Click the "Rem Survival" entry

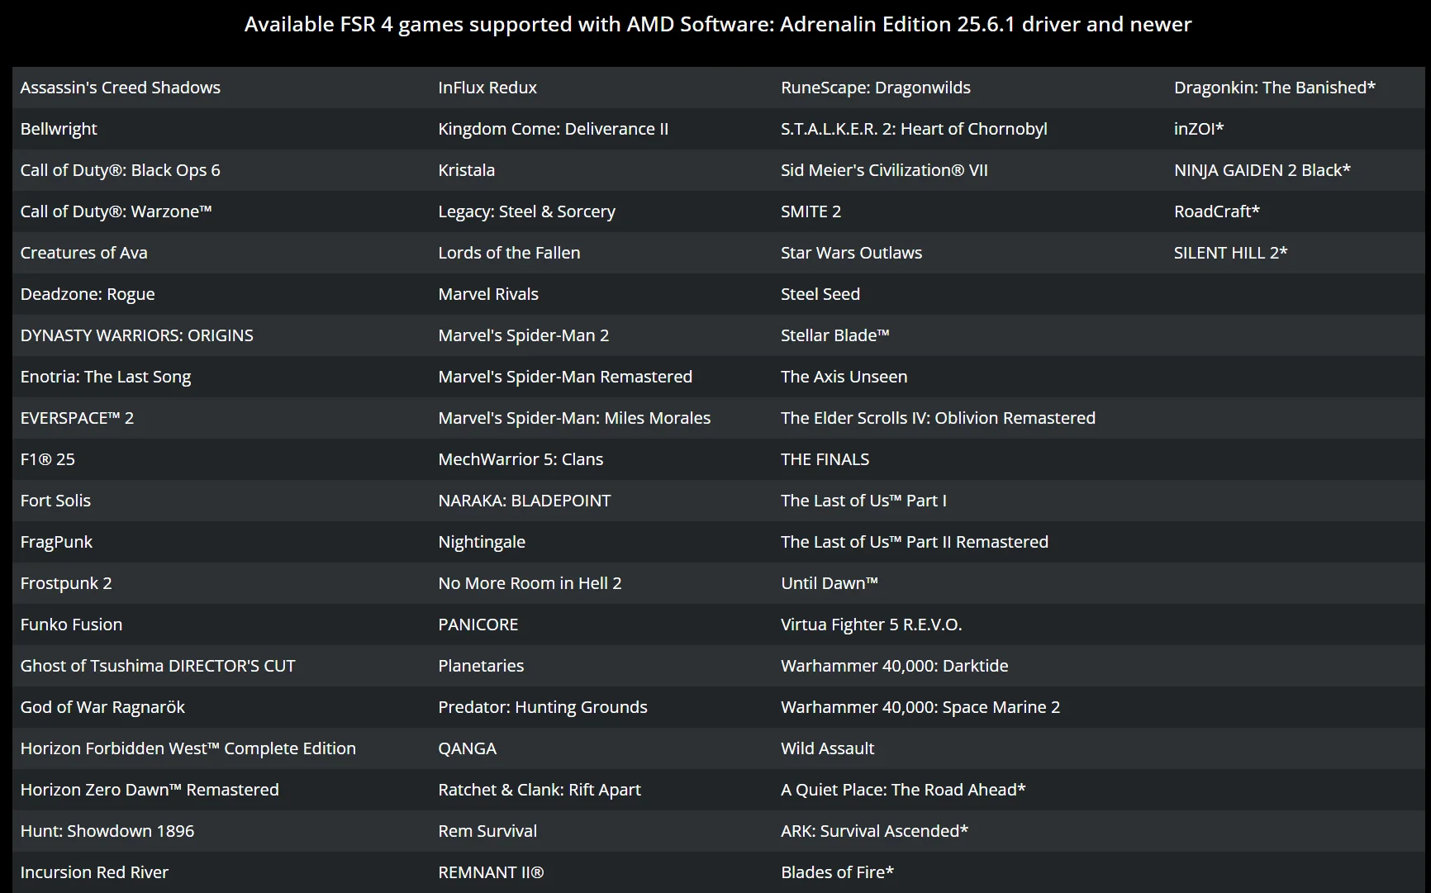coord(487,831)
